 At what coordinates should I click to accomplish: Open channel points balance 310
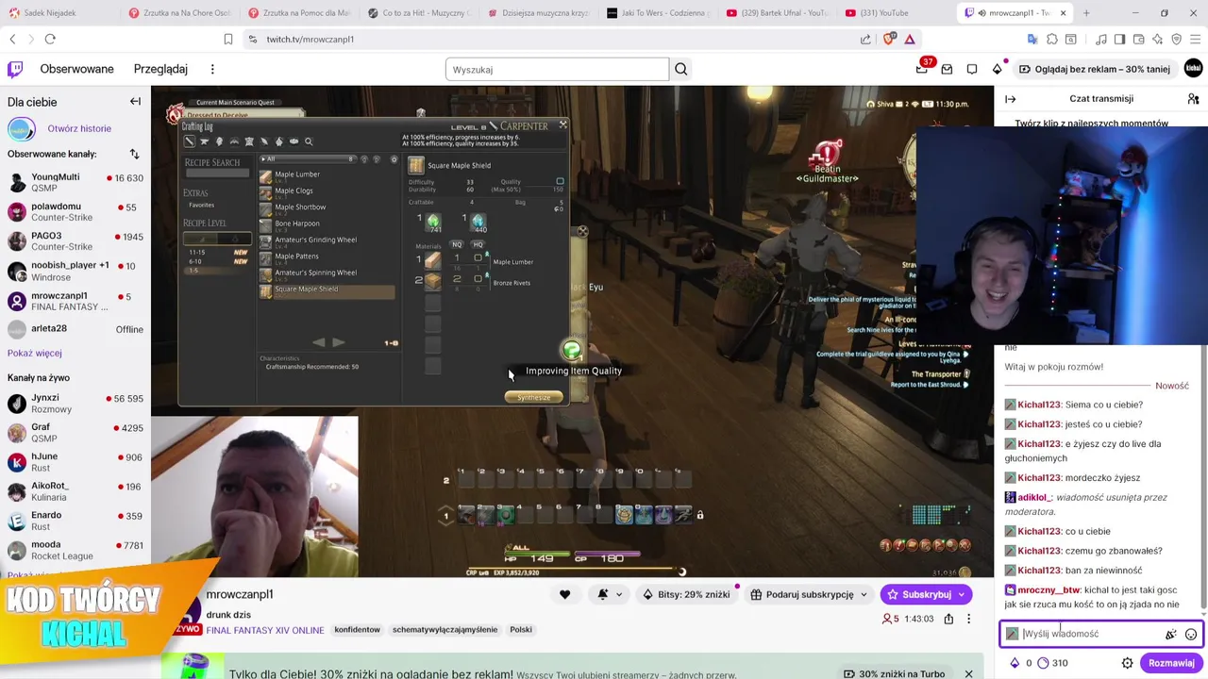1051,663
